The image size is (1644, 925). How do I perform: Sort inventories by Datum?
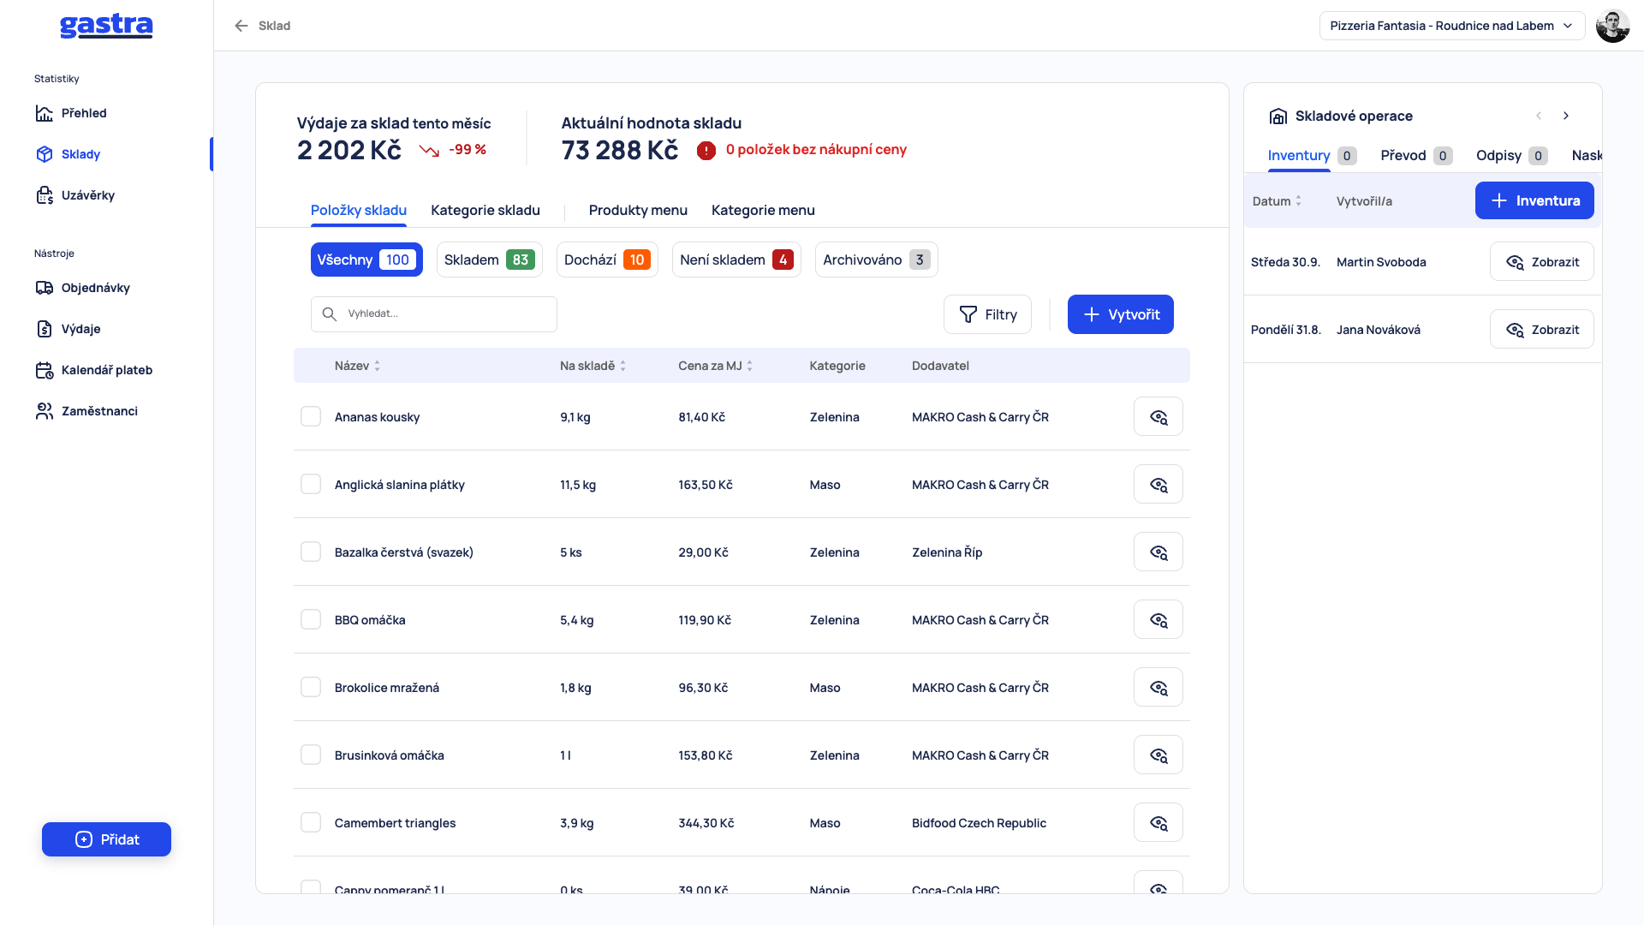point(1277,201)
